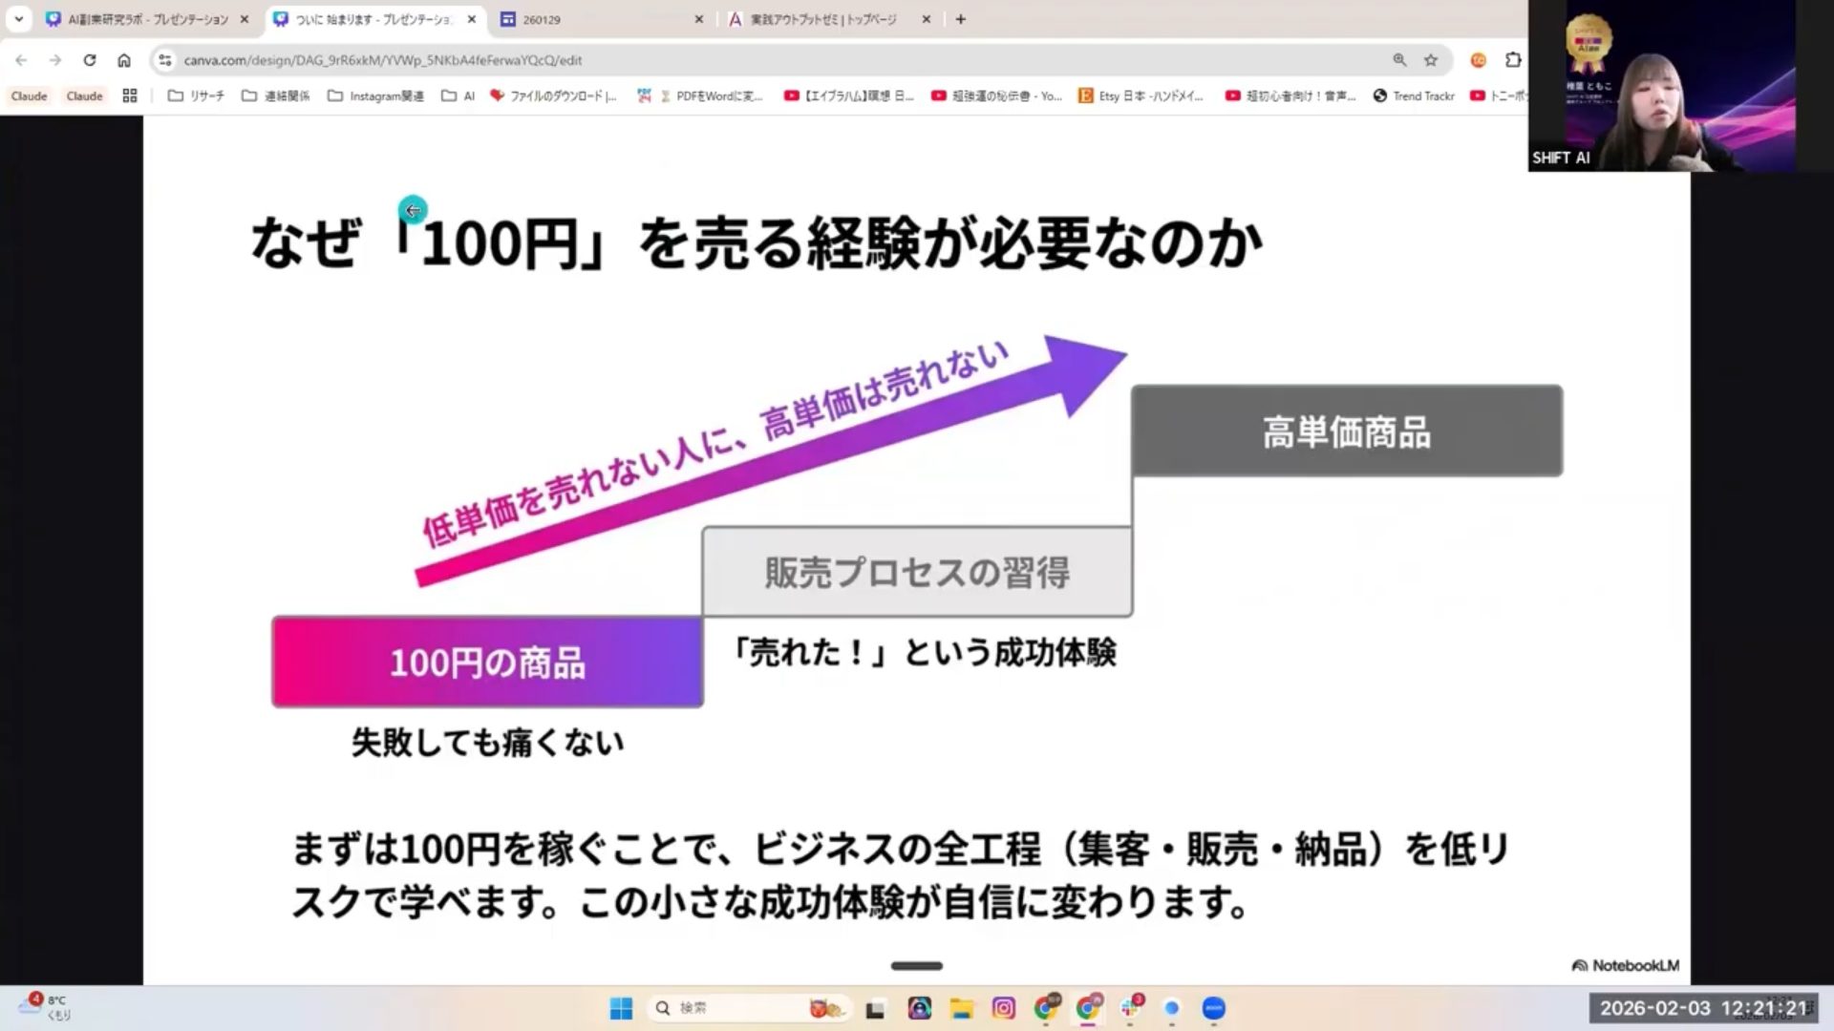Switch to the AI副業研究ラボ presentation tab

[x=147, y=19]
